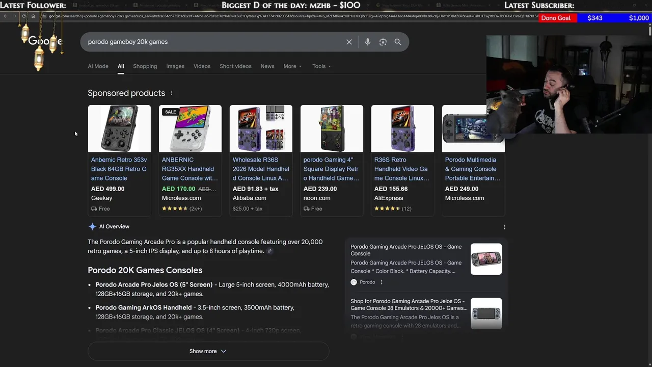The width and height of the screenshot is (652, 367).
Task: Switch to AI Mode tab
Action: pos(98,66)
